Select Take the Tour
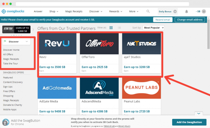Viewport: 210px width, 128px height. click(x=10, y=63)
